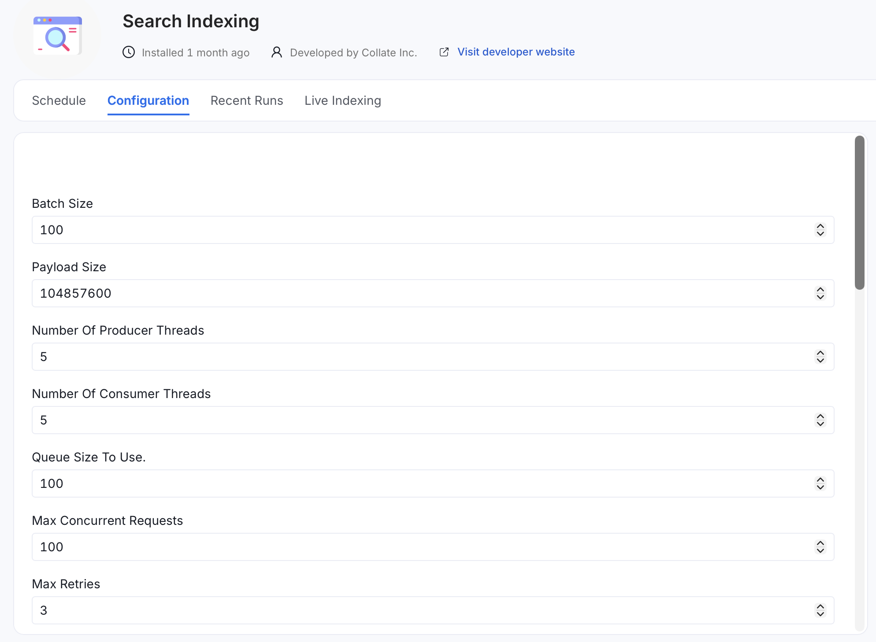Click the Queue Size To Use. label
Image resolution: width=876 pixels, height=642 pixels.
point(89,457)
